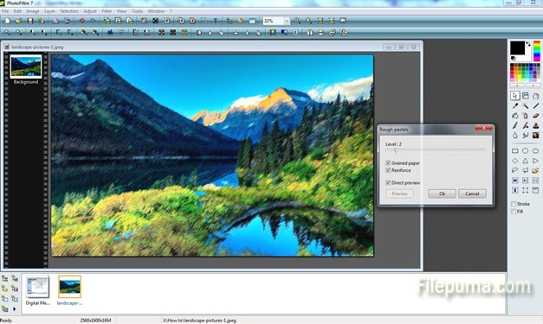Click the 2560x1600x16M status bar text
The image size is (543, 324).
coord(95,321)
